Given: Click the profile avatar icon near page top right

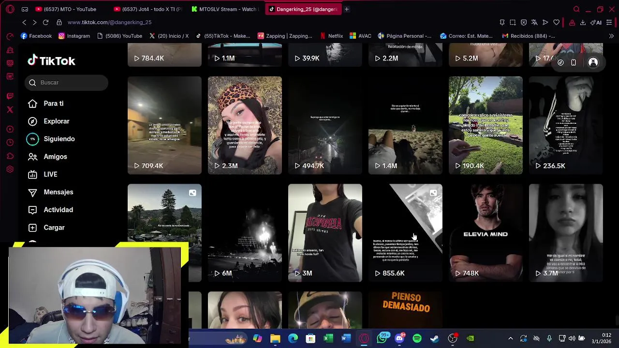Looking at the screenshot, I should 593,62.
